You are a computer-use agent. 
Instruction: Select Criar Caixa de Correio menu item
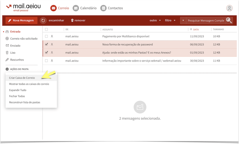coord(22,78)
